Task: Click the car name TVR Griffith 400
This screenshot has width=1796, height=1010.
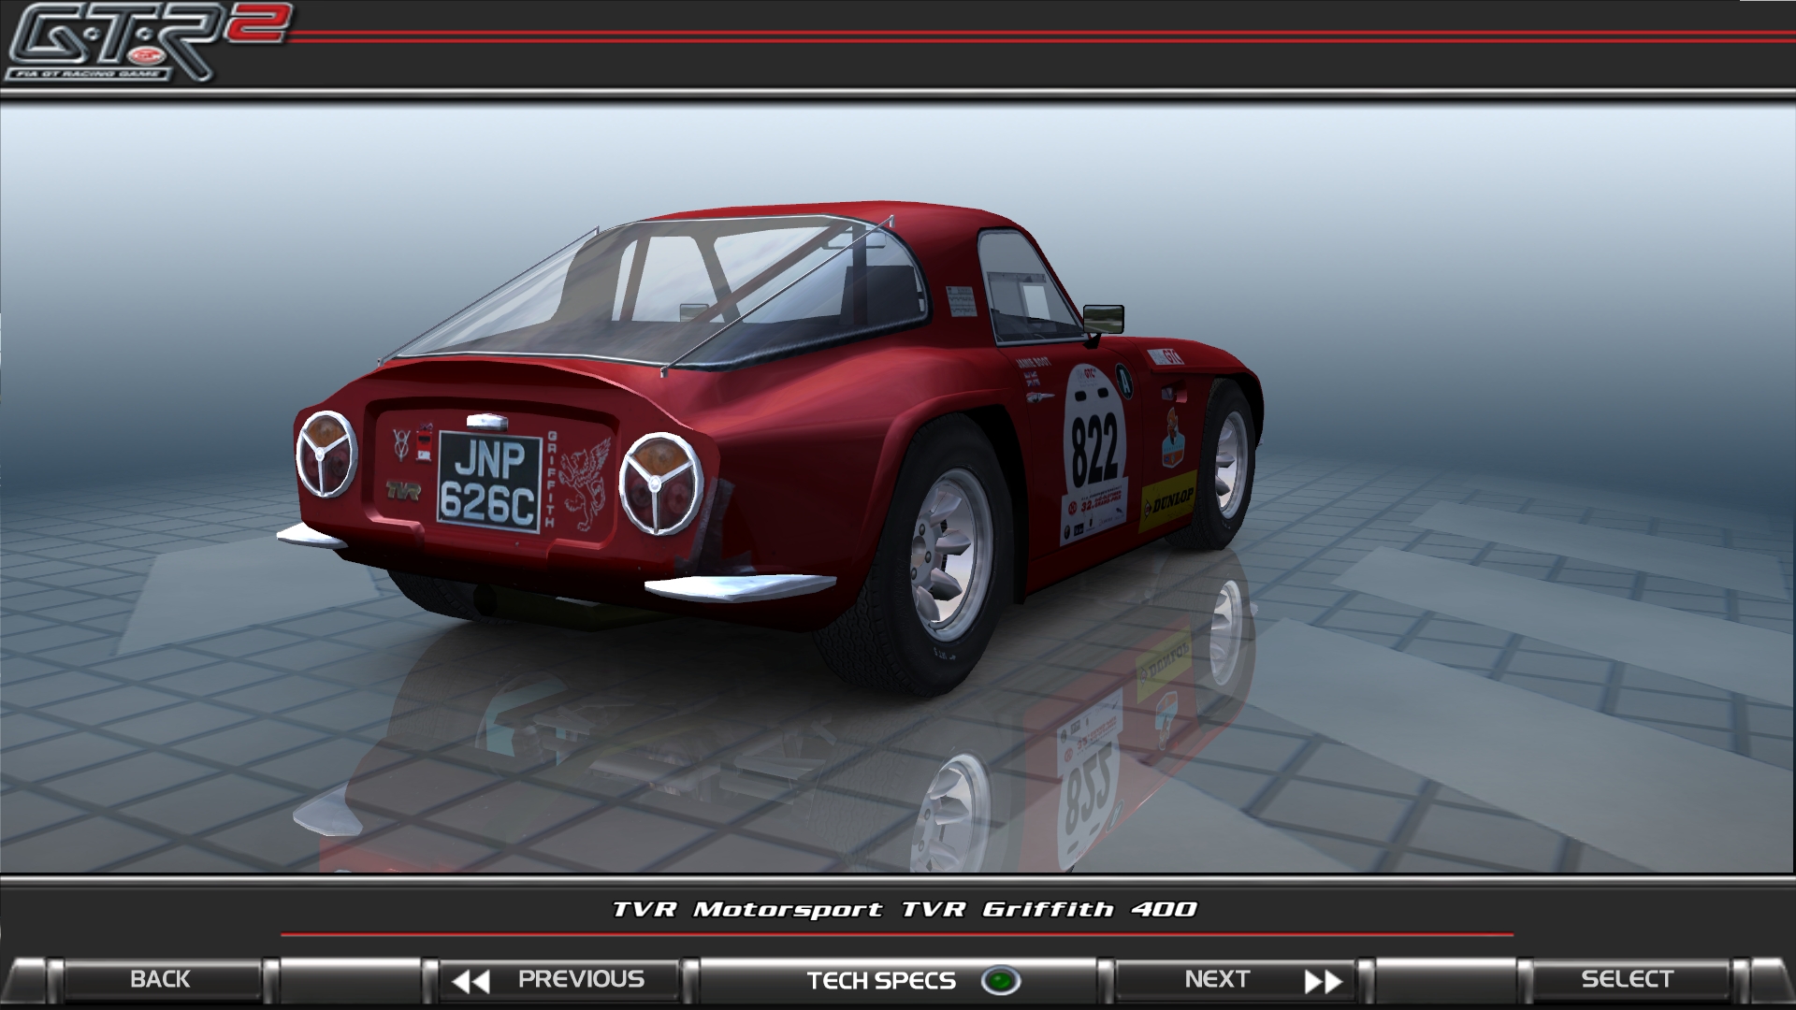Action: click(1049, 909)
